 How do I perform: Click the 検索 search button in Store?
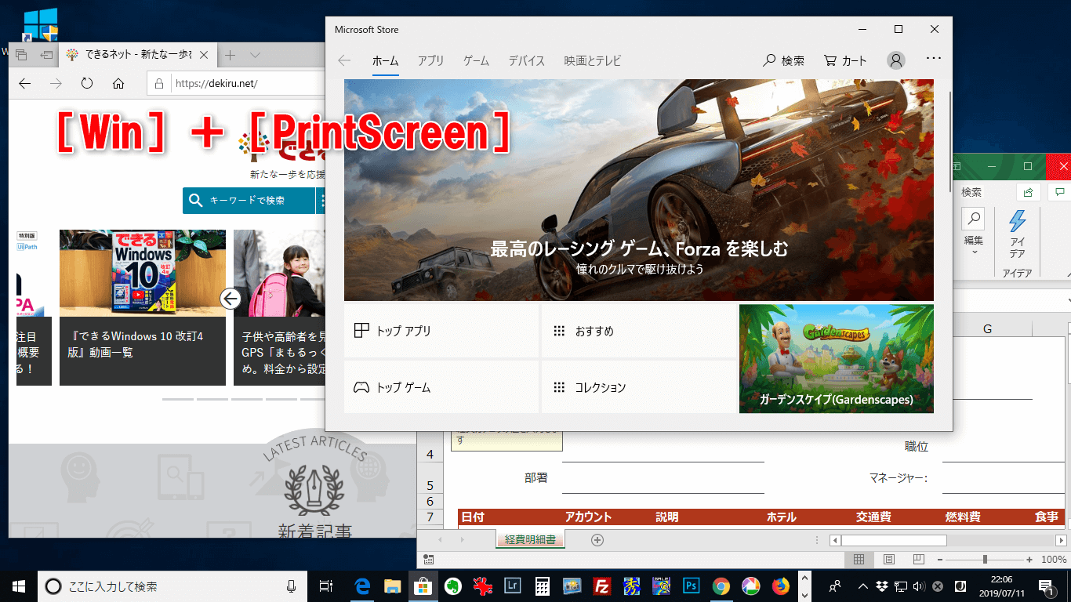(x=784, y=60)
